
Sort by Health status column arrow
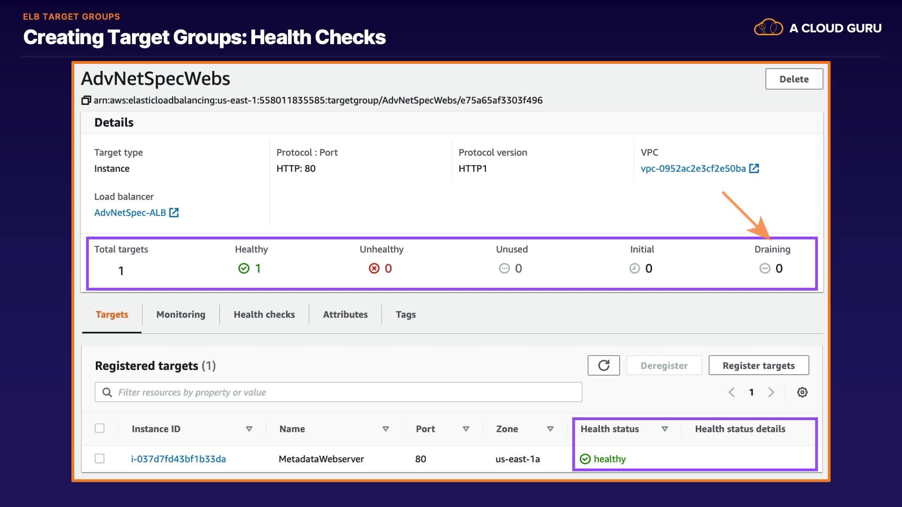pyautogui.click(x=665, y=429)
